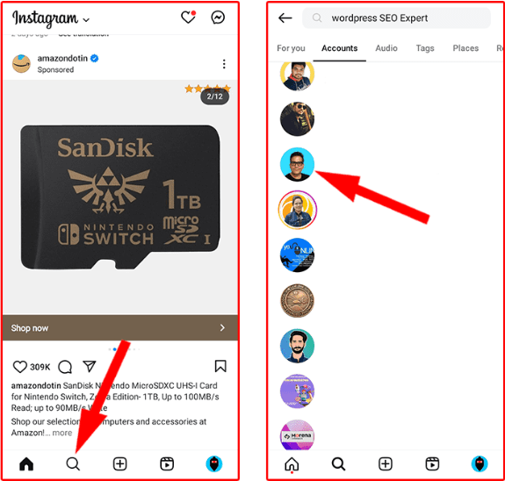Expand the caption with more link
This screenshot has height=481, width=505.
[x=62, y=433]
